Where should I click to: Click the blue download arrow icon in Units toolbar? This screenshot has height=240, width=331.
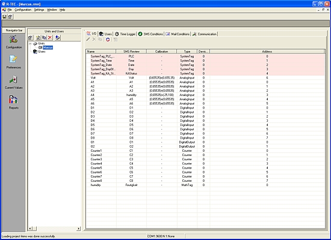click(x=57, y=37)
